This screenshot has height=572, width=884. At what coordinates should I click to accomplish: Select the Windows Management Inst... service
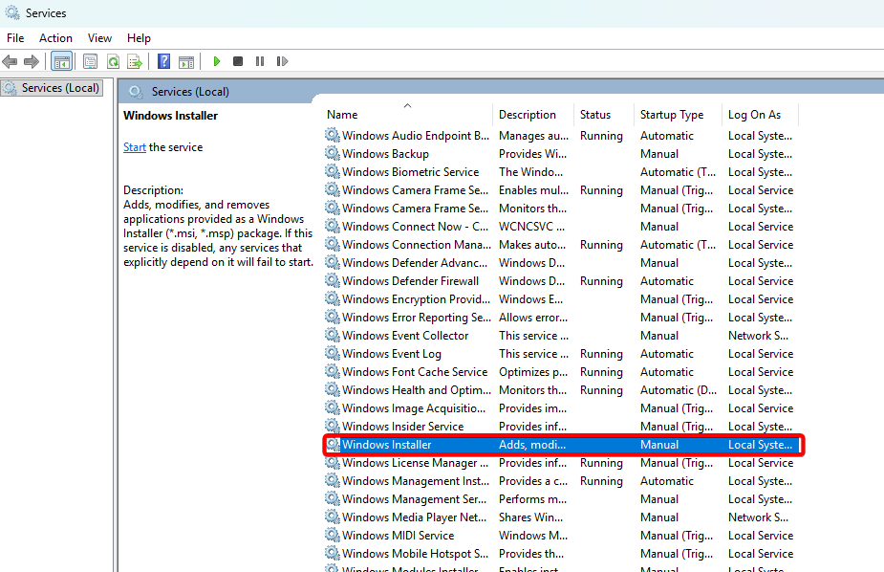click(562, 480)
